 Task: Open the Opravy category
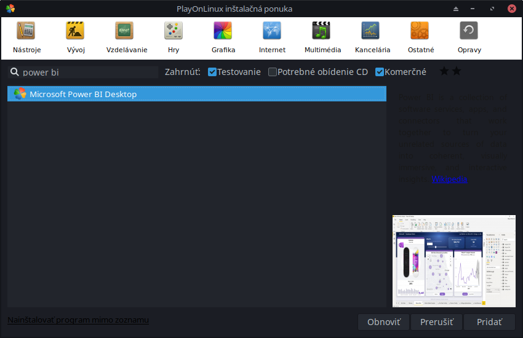coord(469,37)
